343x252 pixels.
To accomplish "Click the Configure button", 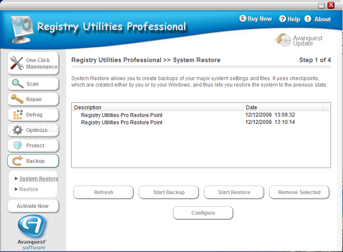I will coord(203,213).
